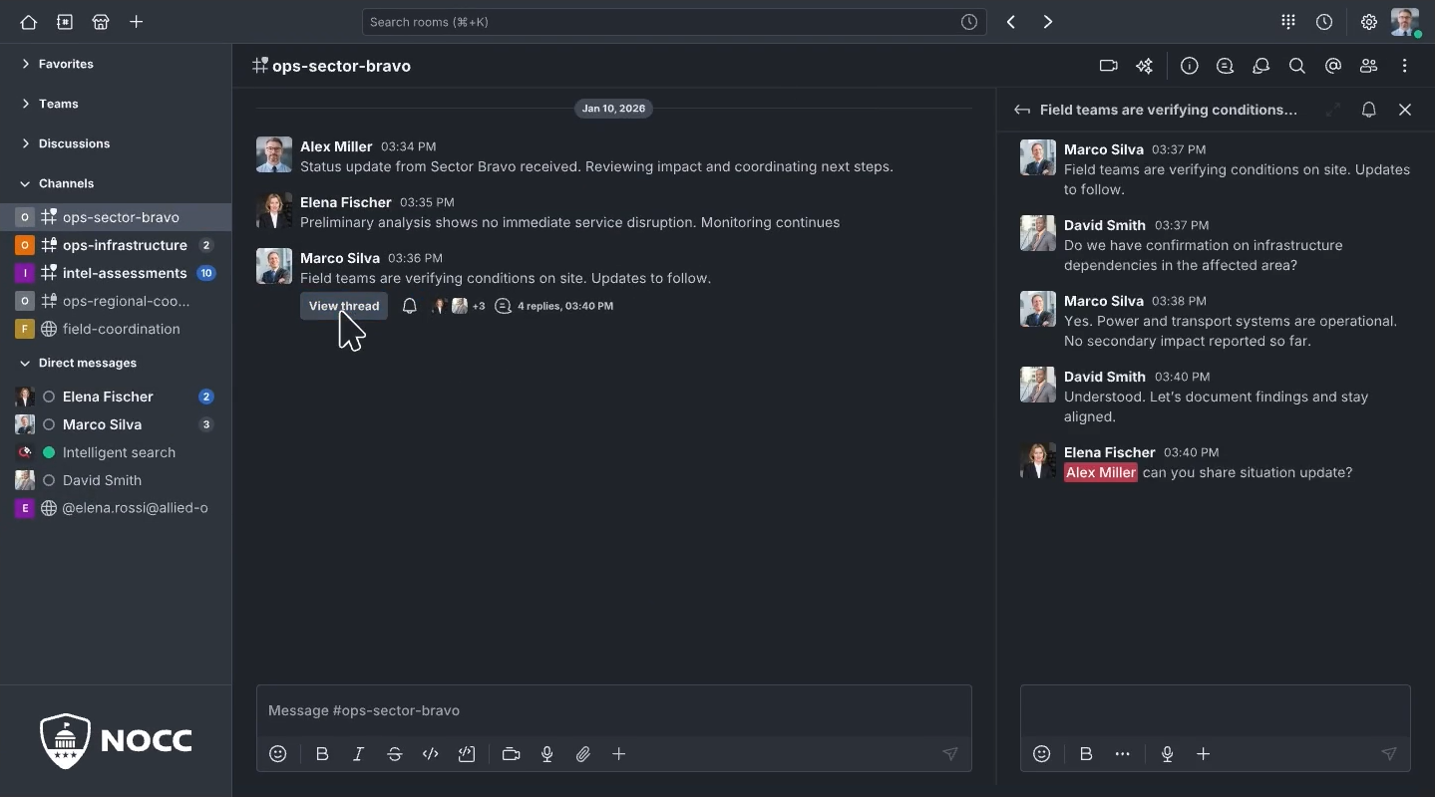1435x797 pixels.
Task: Click the create new plus icon
Action: point(137,22)
